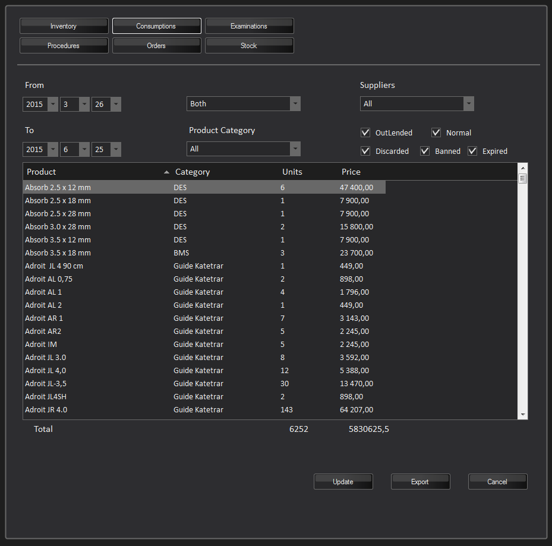The image size is (552, 546).
Task: Expand the From year dropdown
Action: coord(53,104)
